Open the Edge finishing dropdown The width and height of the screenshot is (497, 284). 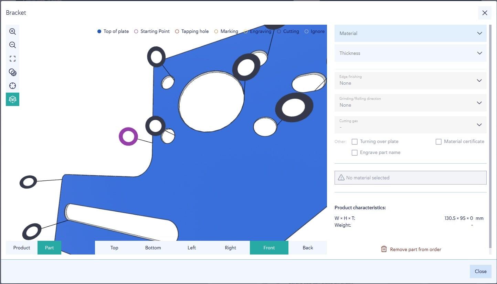click(x=410, y=81)
